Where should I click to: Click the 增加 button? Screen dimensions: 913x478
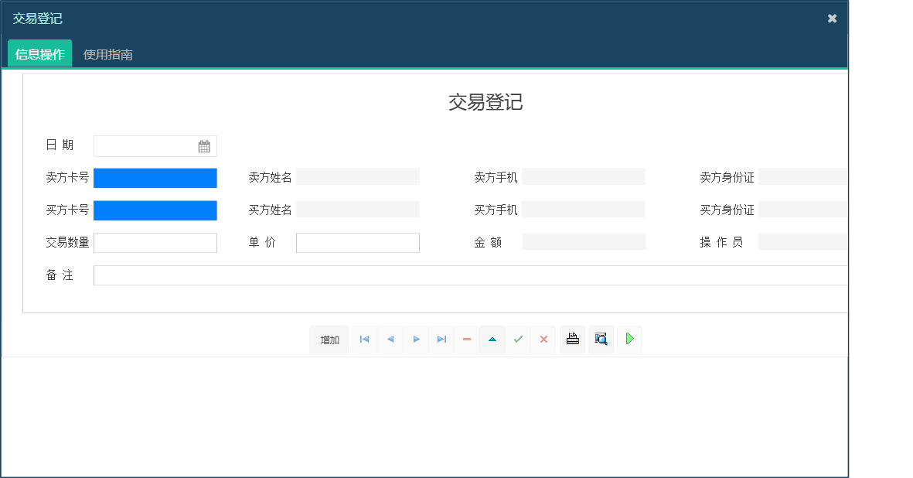[329, 339]
